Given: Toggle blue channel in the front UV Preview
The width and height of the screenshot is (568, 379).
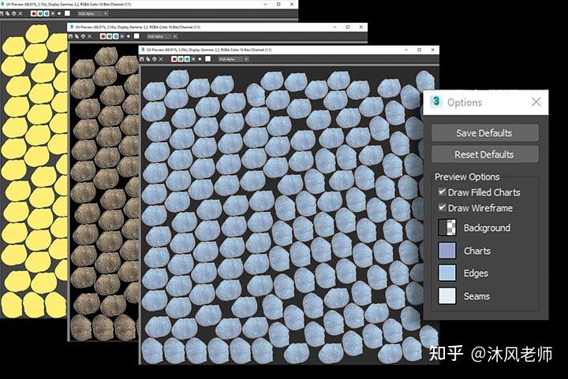Looking at the screenshot, I should (x=187, y=59).
